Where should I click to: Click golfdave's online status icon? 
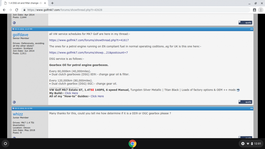(14, 102)
